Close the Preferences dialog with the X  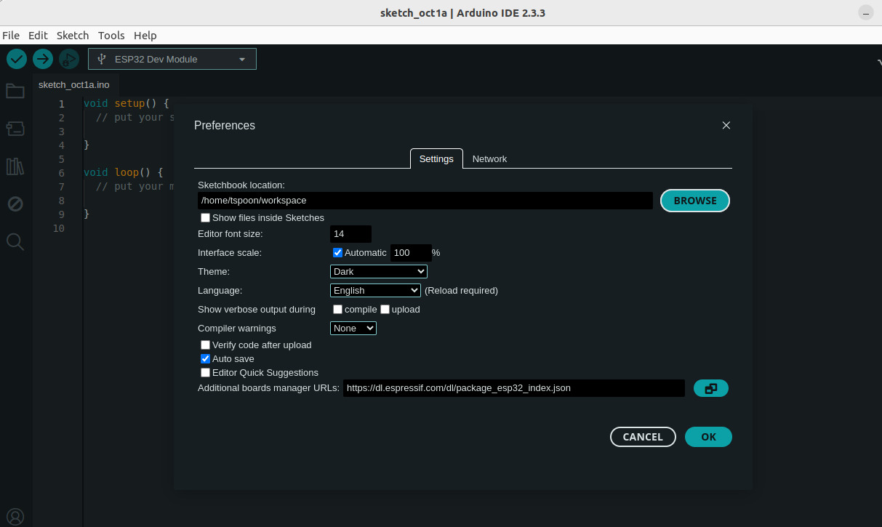pyautogui.click(x=726, y=125)
